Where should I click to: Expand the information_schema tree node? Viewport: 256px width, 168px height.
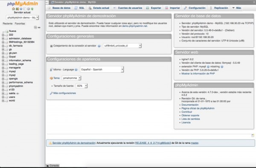click(x=3, y=60)
